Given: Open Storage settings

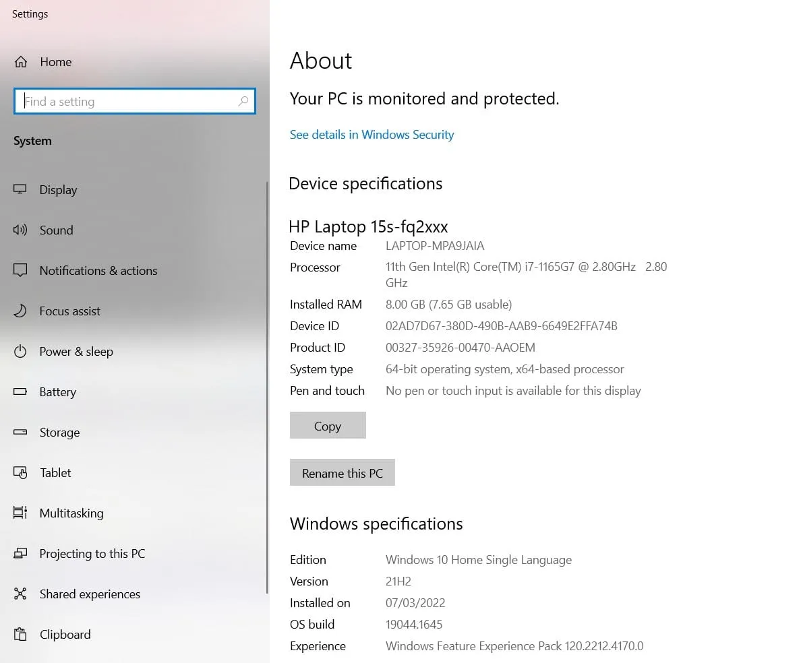Looking at the screenshot, I should [59, 432].
